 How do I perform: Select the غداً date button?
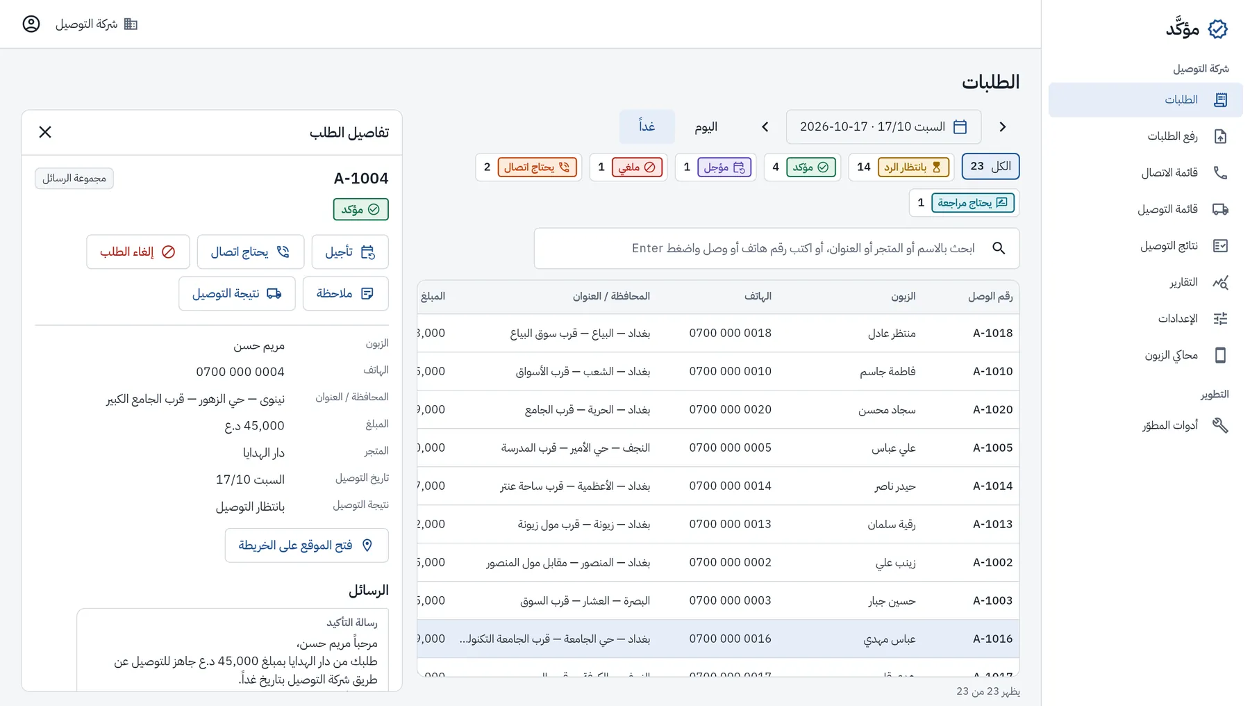647,126
